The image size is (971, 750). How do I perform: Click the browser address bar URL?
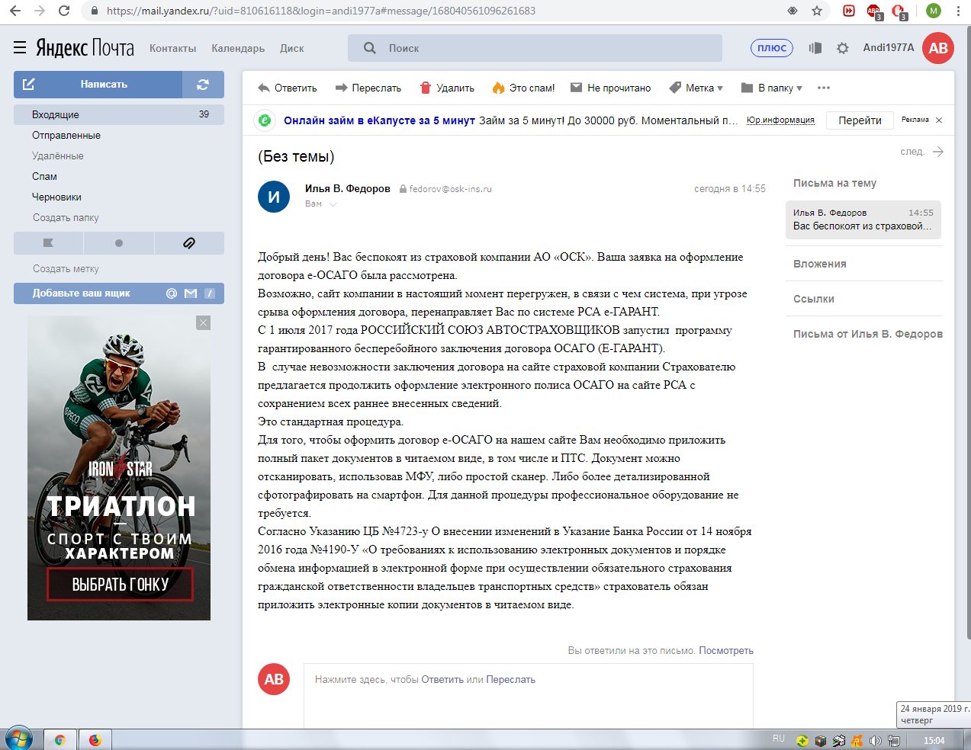(321, 11)
